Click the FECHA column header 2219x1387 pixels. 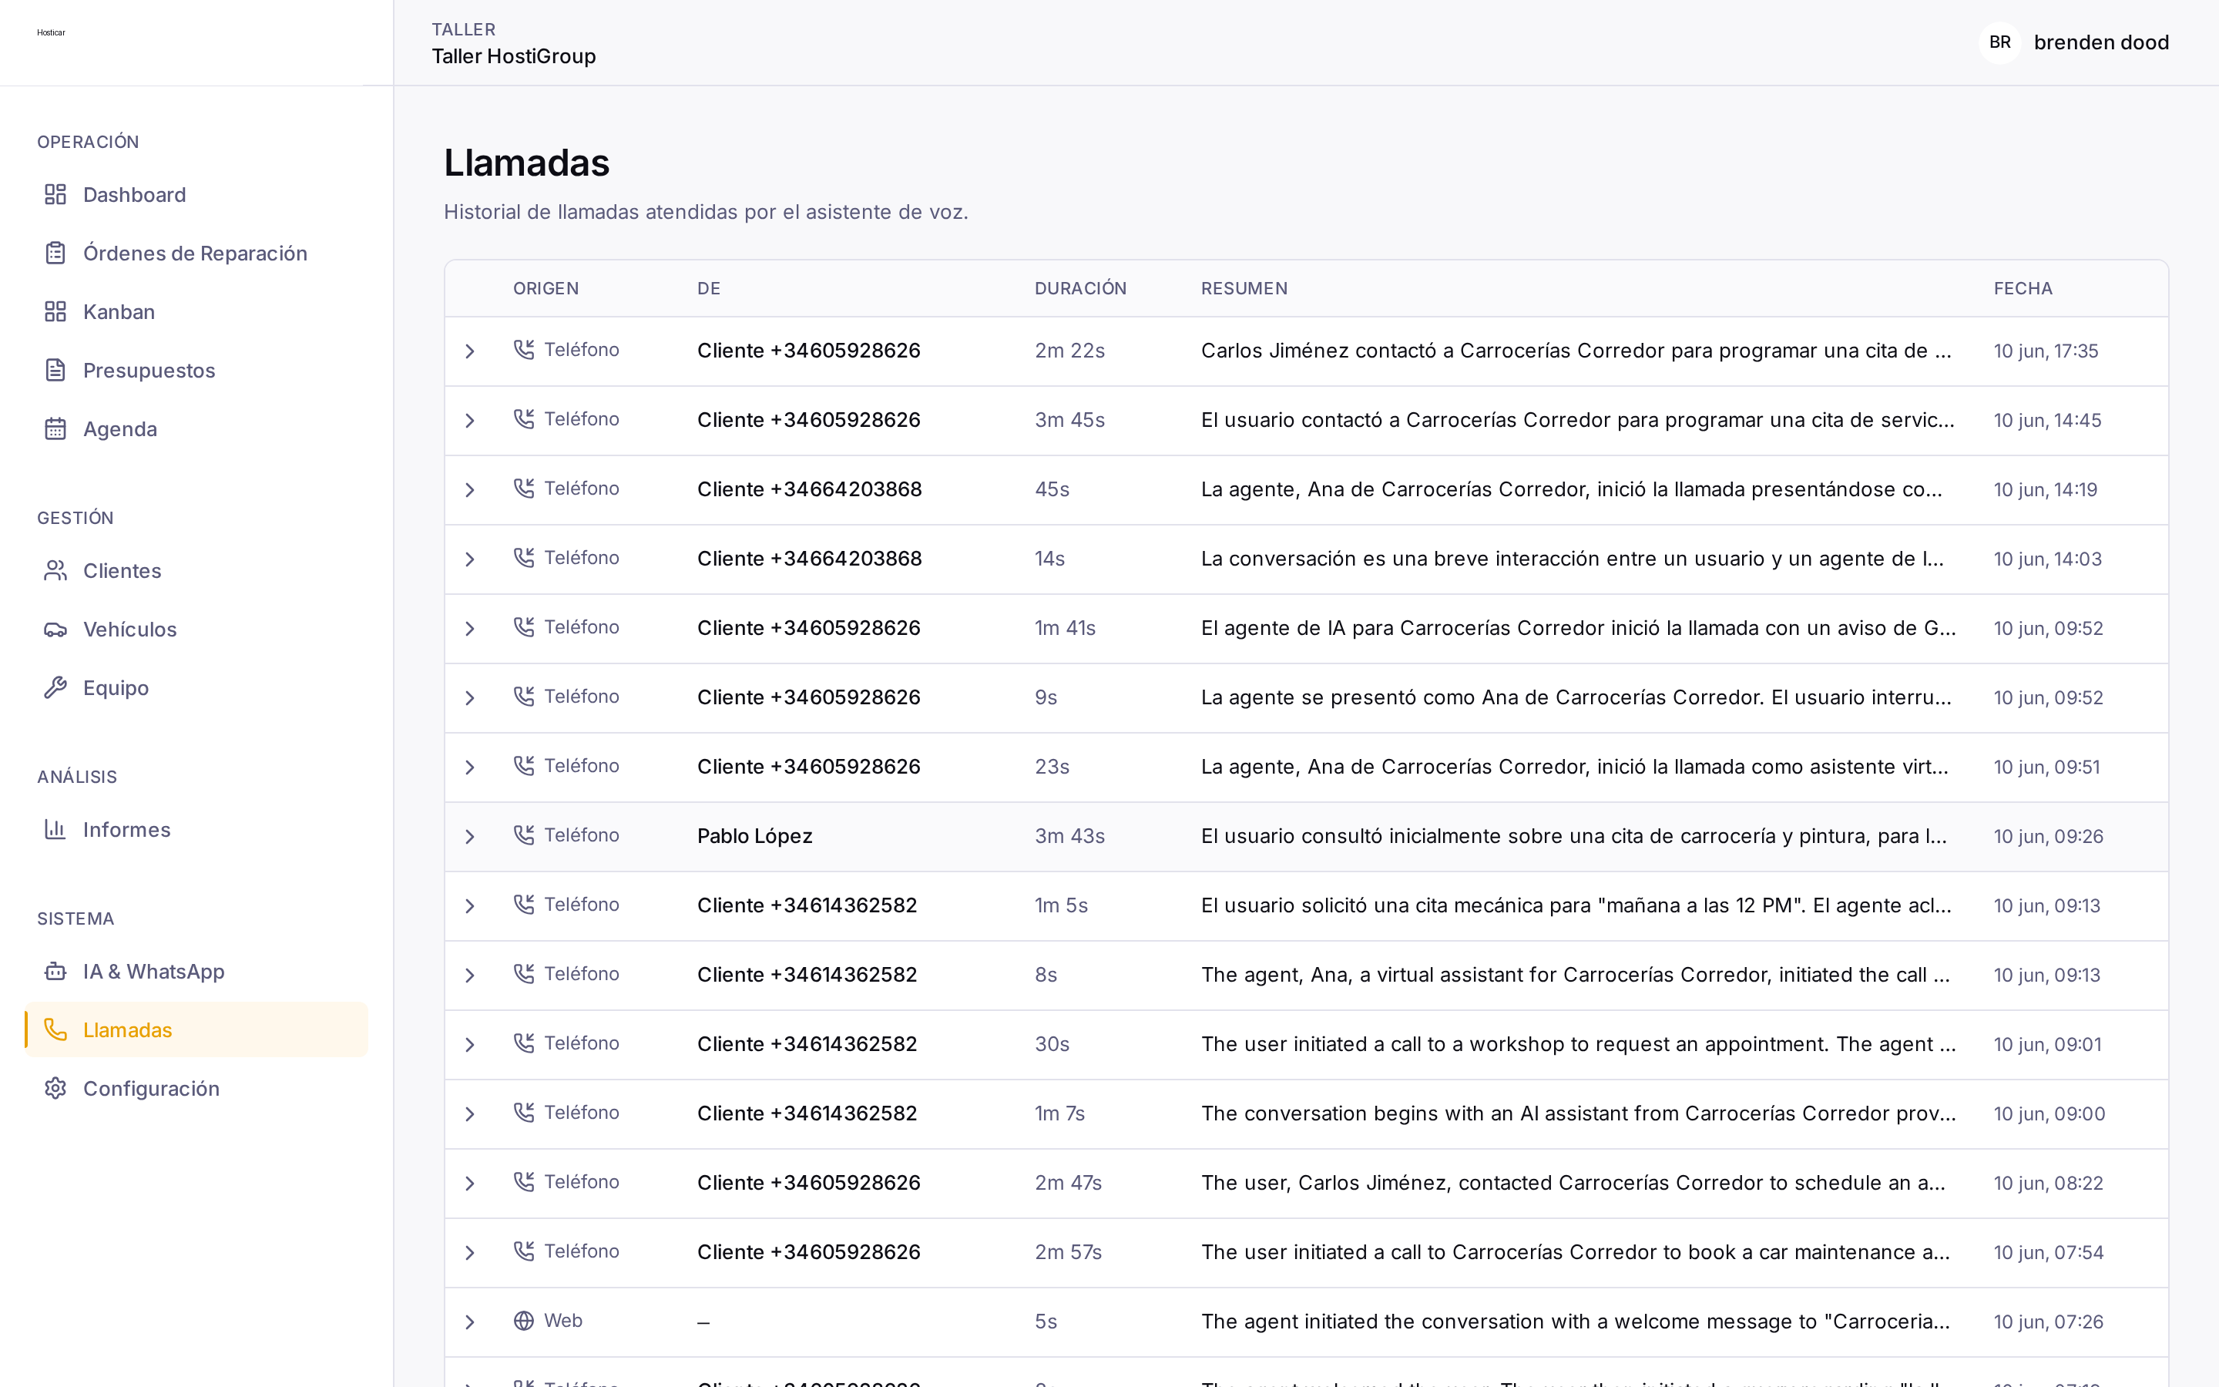coord(2023,288)
